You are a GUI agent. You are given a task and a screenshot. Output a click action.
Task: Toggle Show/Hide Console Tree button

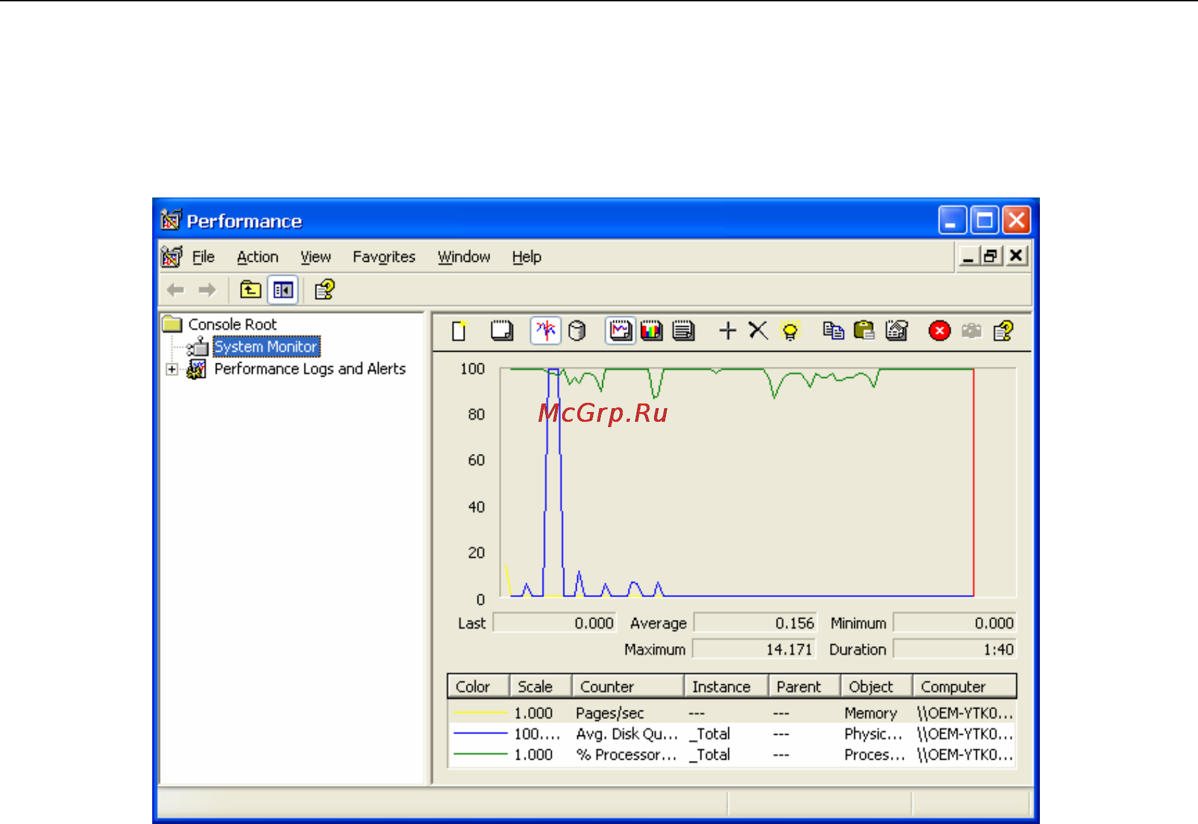pos(283,289)
